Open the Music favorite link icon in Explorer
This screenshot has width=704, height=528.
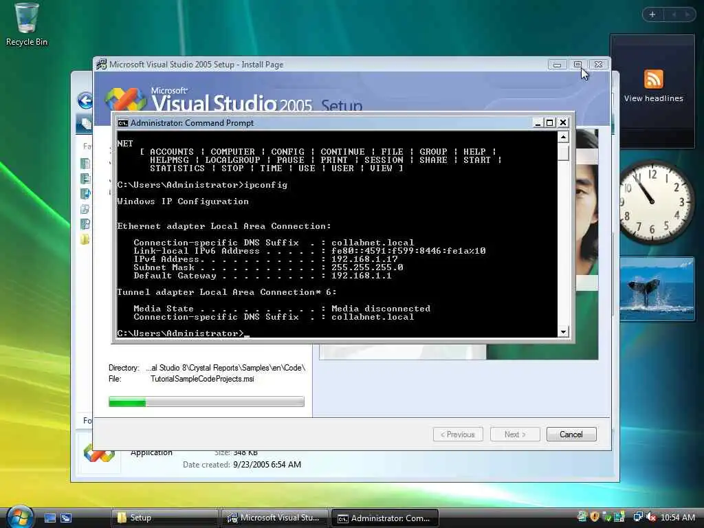click(85, 193)
